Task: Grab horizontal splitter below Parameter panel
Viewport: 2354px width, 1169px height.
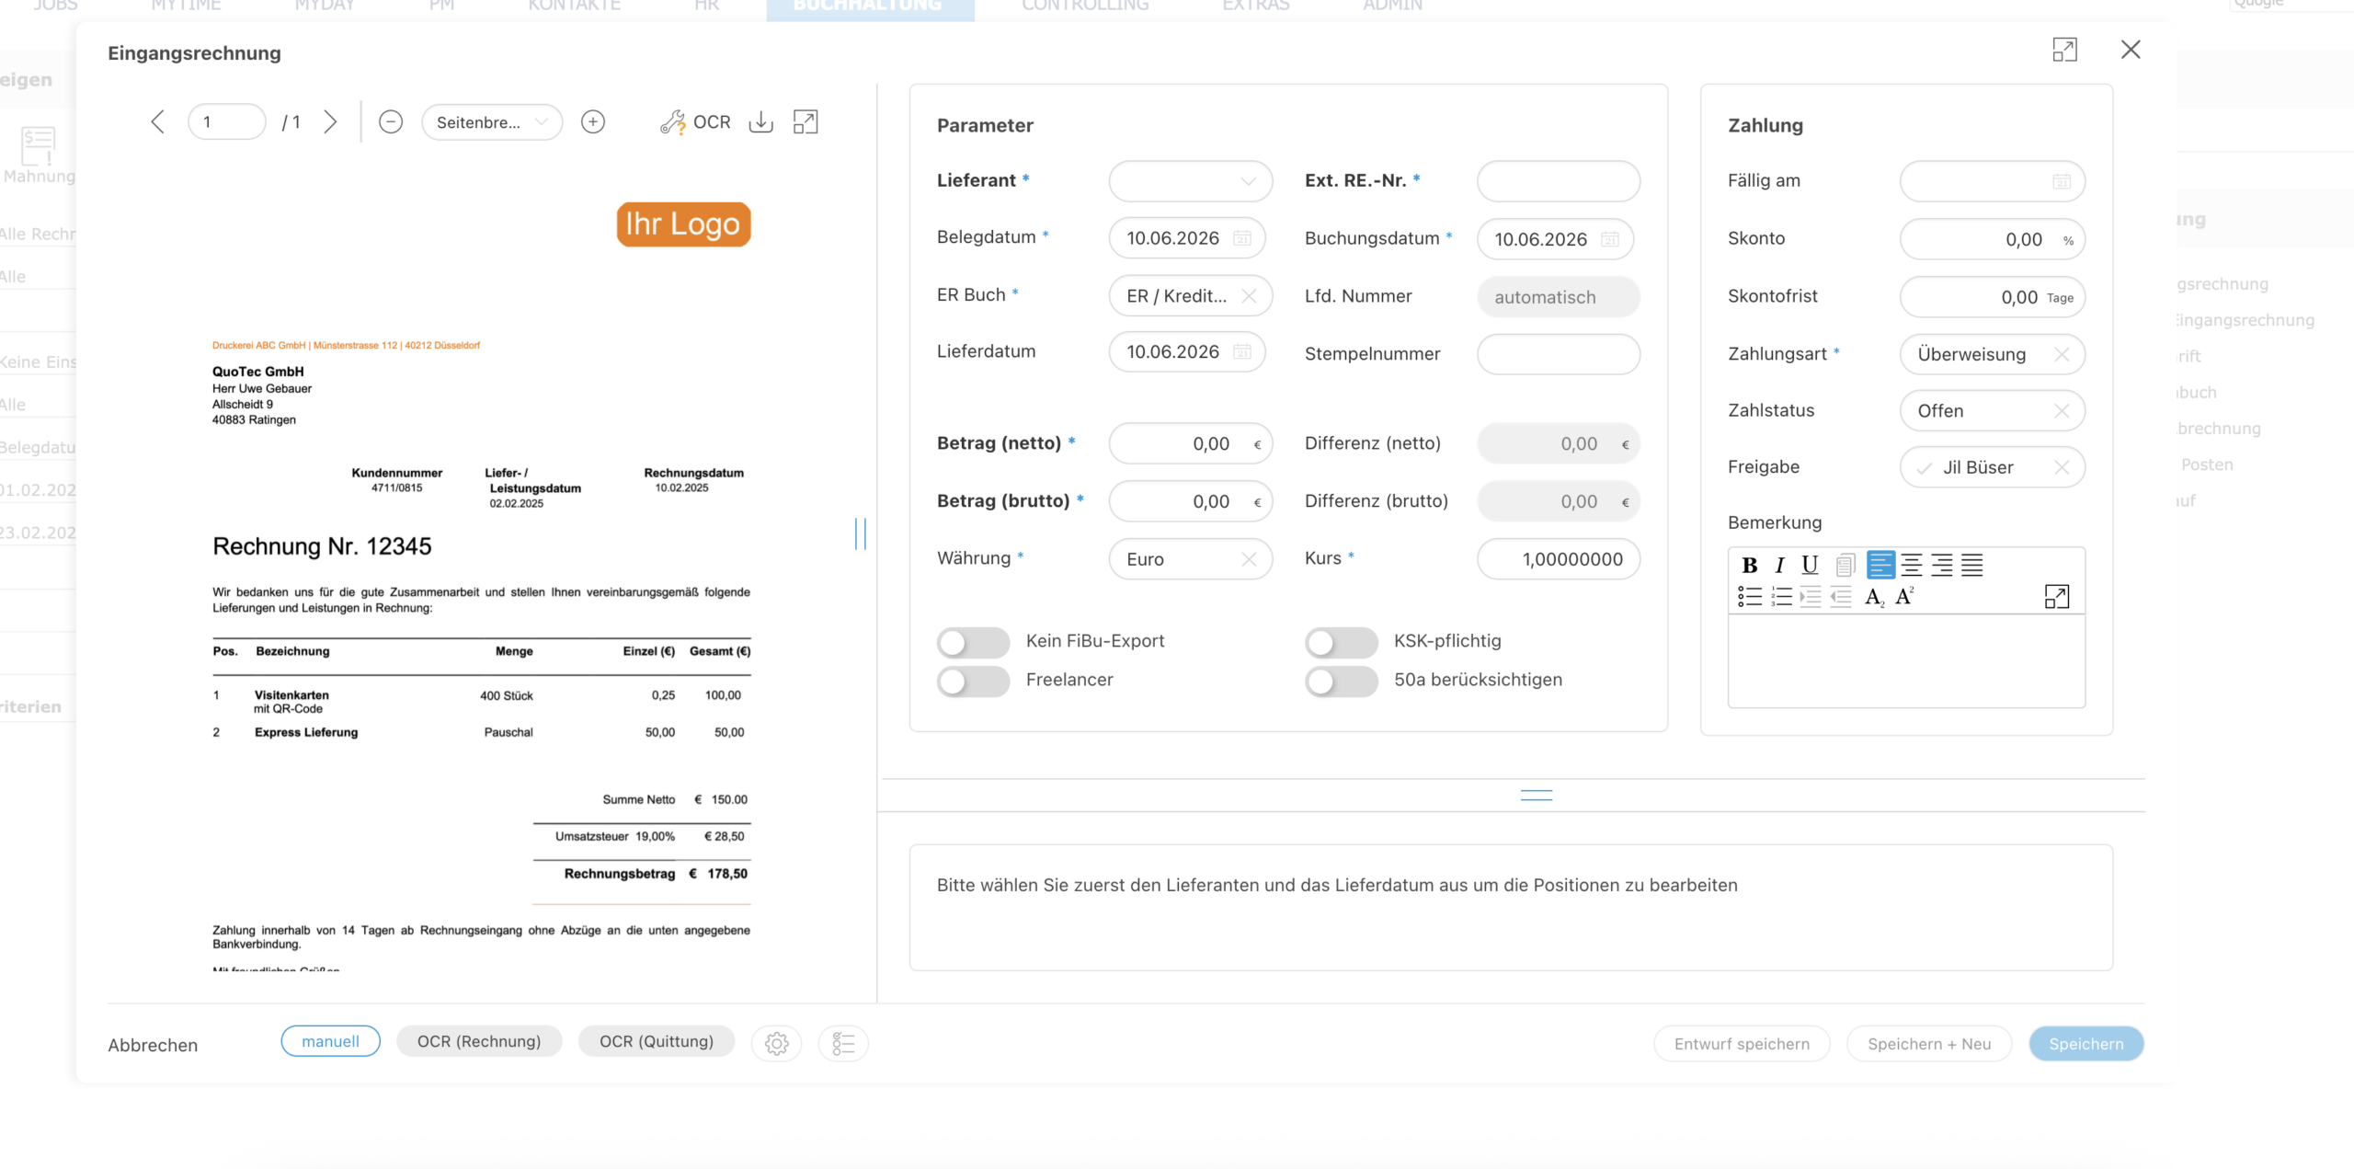Action: click(x=1537, y=796)
